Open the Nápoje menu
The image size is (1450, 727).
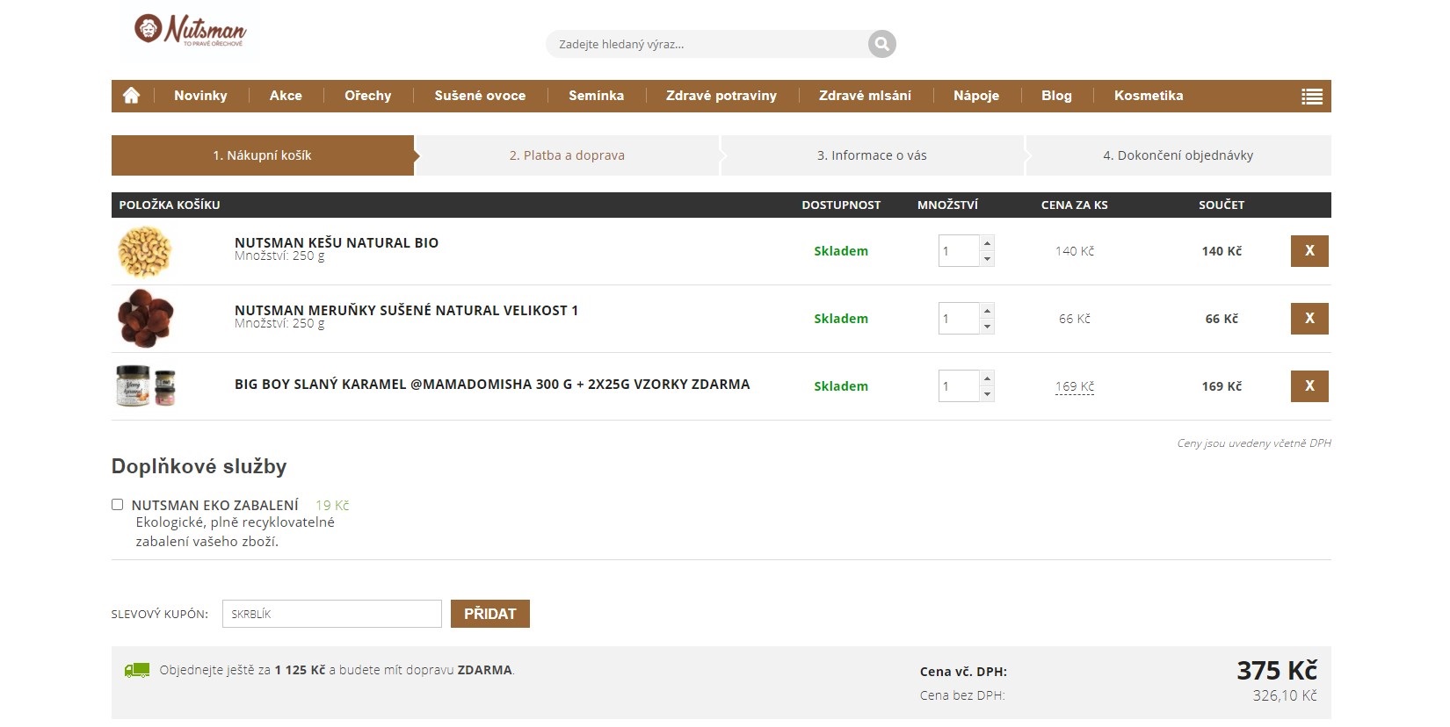(976, 96)
